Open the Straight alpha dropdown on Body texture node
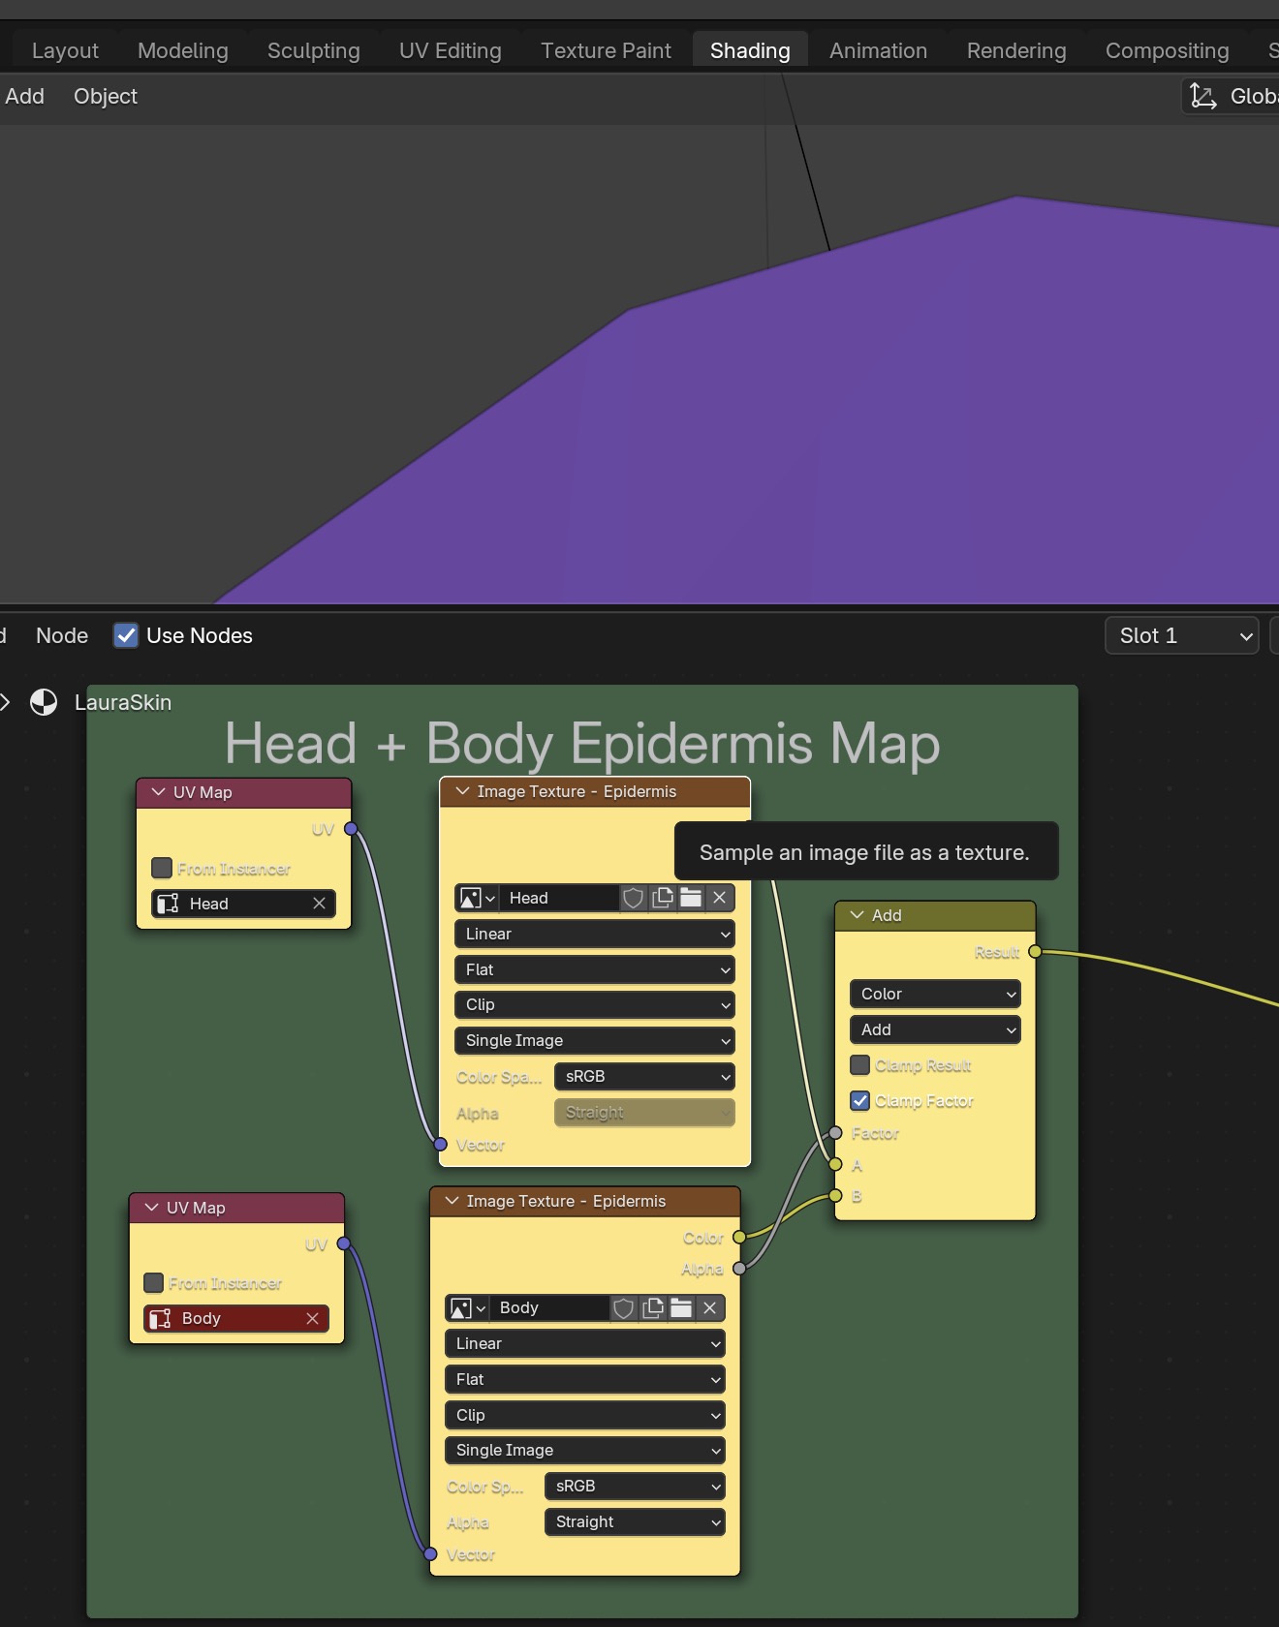1279x1627 pixels. [635, 1522]
